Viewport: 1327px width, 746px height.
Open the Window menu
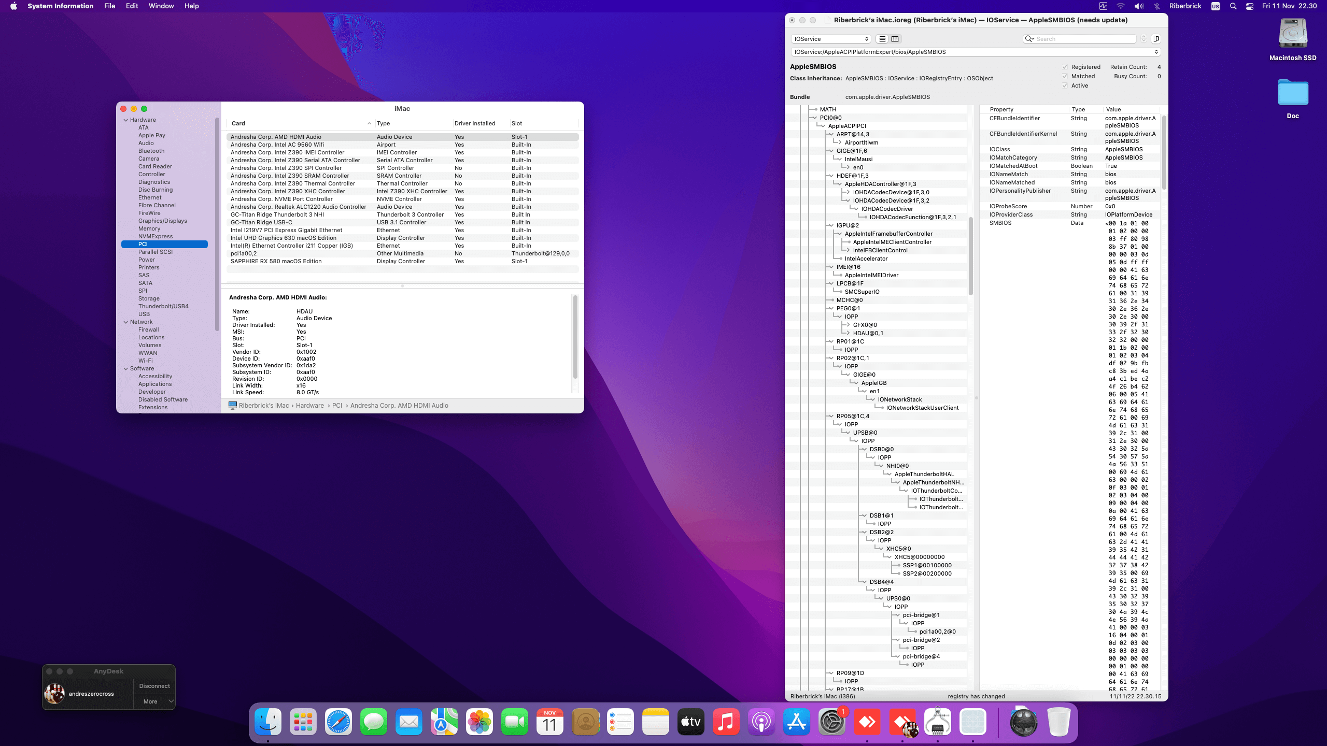(x=161, y=6)
